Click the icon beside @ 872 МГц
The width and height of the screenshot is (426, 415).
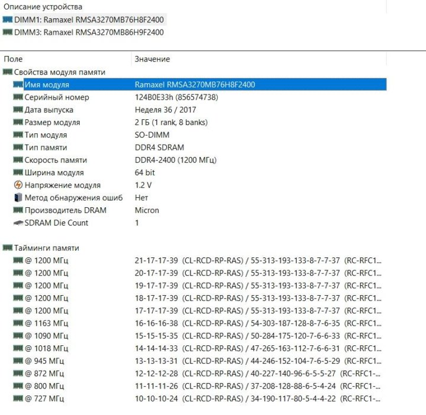(x=18, y=373)
